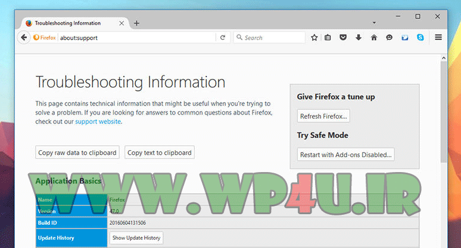Show bookmarks list icon
Image resolution: width=461 pixels, height=248 pixels.
(x=328, y=37)
